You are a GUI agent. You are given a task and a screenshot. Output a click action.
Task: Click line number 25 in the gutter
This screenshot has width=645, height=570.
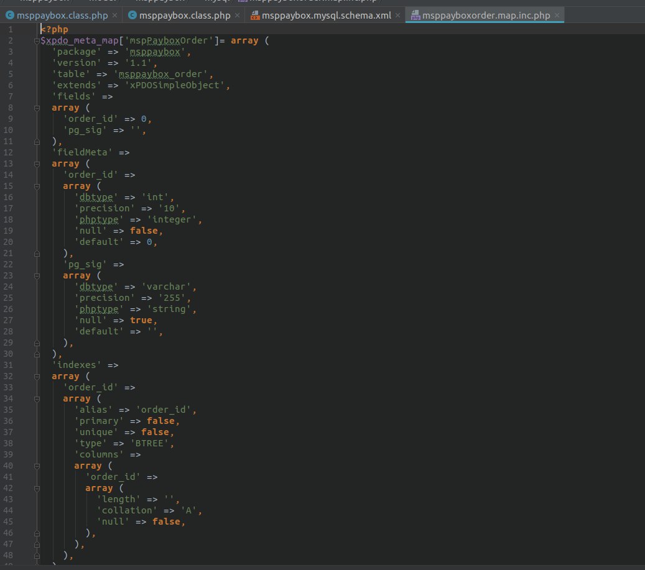coord(8,298)
